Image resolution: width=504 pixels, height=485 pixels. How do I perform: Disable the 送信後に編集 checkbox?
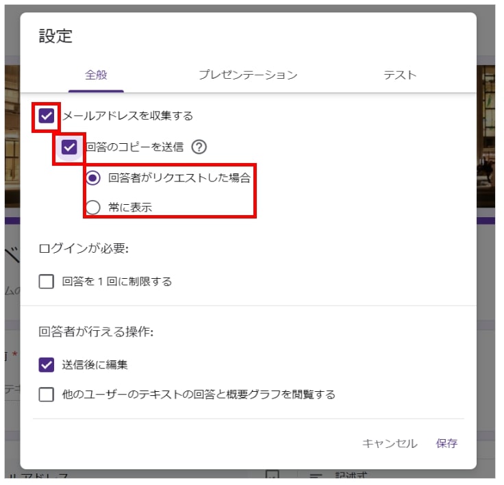tap(47, 365)
